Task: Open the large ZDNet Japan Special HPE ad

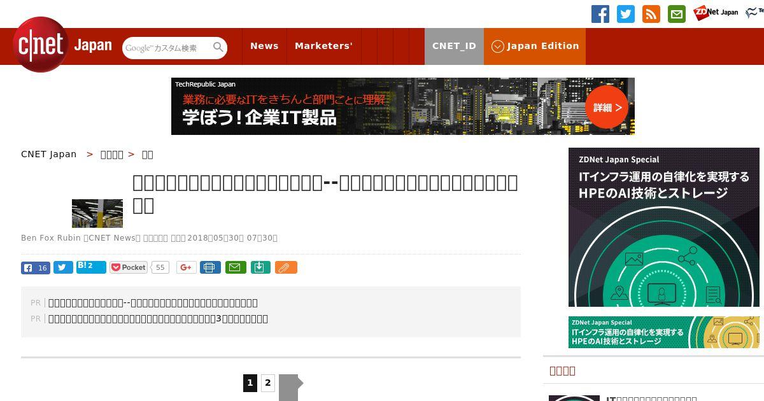Action: click(x=664, y=227)
